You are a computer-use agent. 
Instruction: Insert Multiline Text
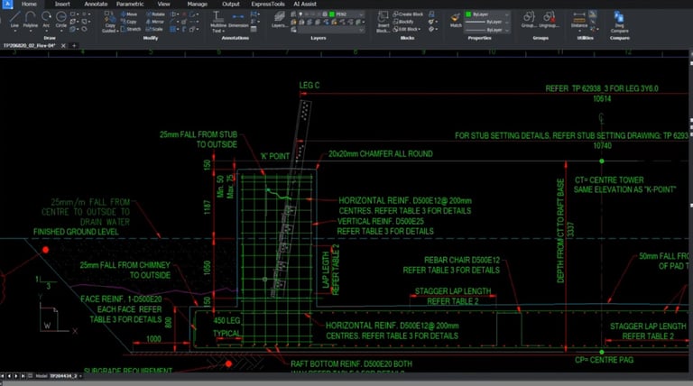pyautogui.click(x=217, y=22)
